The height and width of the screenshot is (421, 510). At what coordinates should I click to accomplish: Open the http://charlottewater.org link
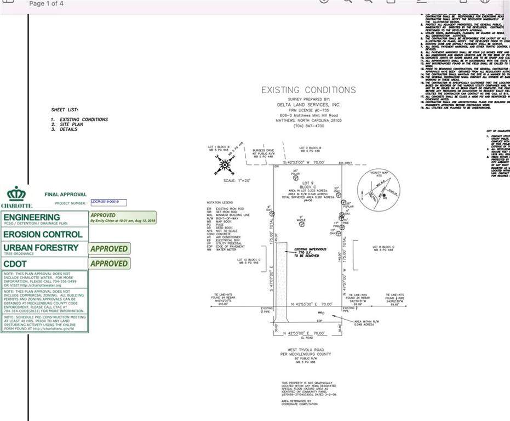(41, 285)
